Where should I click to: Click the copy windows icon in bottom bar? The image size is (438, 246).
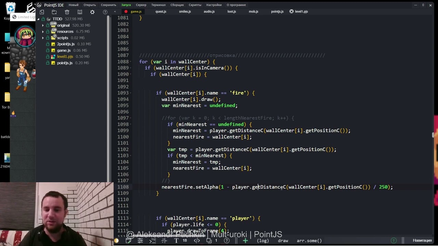[x=209, y=241]
